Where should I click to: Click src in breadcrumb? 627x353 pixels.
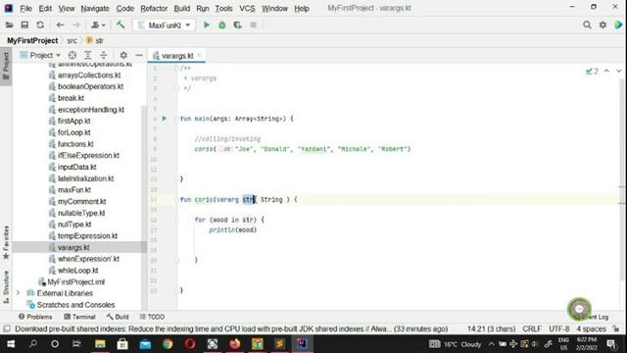pos(72,40)
